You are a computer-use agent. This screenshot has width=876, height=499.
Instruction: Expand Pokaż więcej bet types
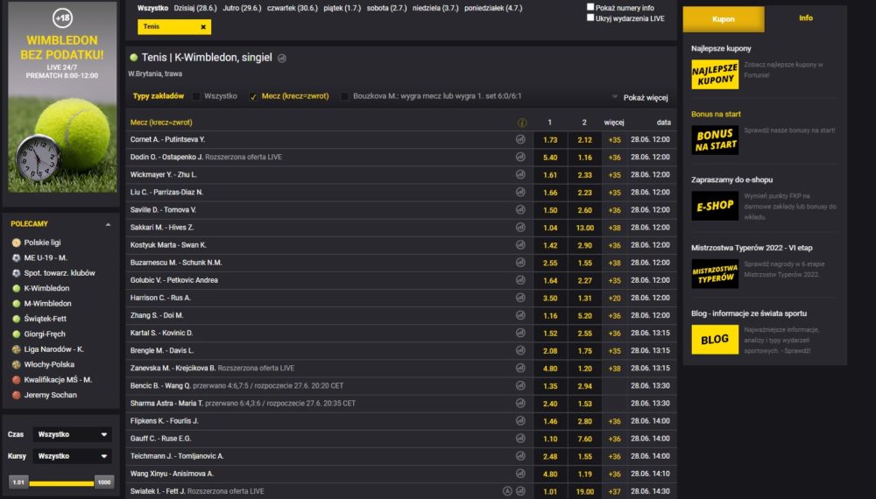pos(640,98)
